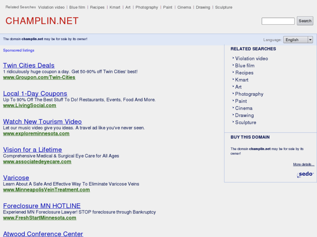The width and height of the screenshot is (317, 237).
Task: Click the Experienced MN Foreclosure Lawyer description
Action: click(x=79, y=212)
